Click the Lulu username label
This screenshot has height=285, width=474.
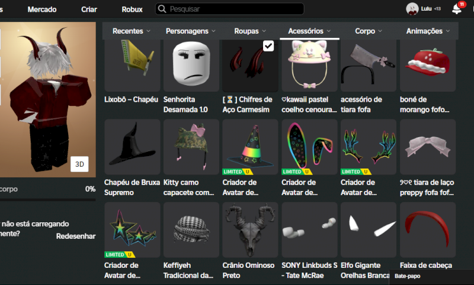(x=426, y=9)
